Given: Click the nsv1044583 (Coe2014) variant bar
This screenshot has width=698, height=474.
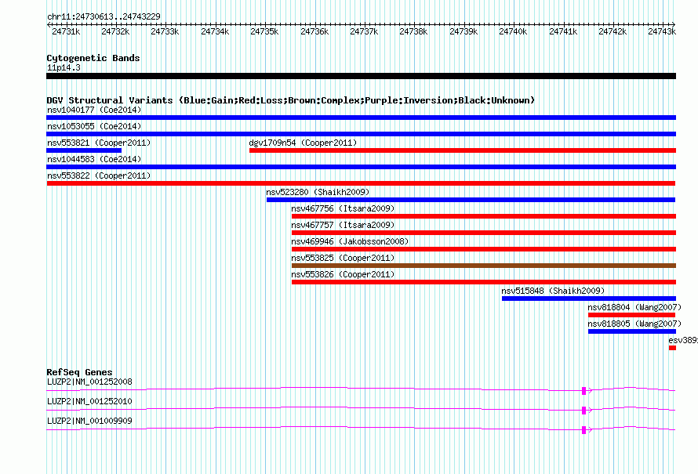Looking at the screenshot, I should [x=361, y=167].
